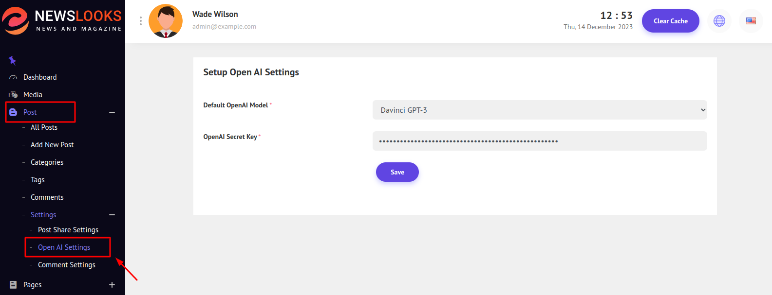Image resolution: width=772 pixels, height=295 pixels.
Task: Click Wade Wilson's profile avatar
Action: [x=166, y=21]
